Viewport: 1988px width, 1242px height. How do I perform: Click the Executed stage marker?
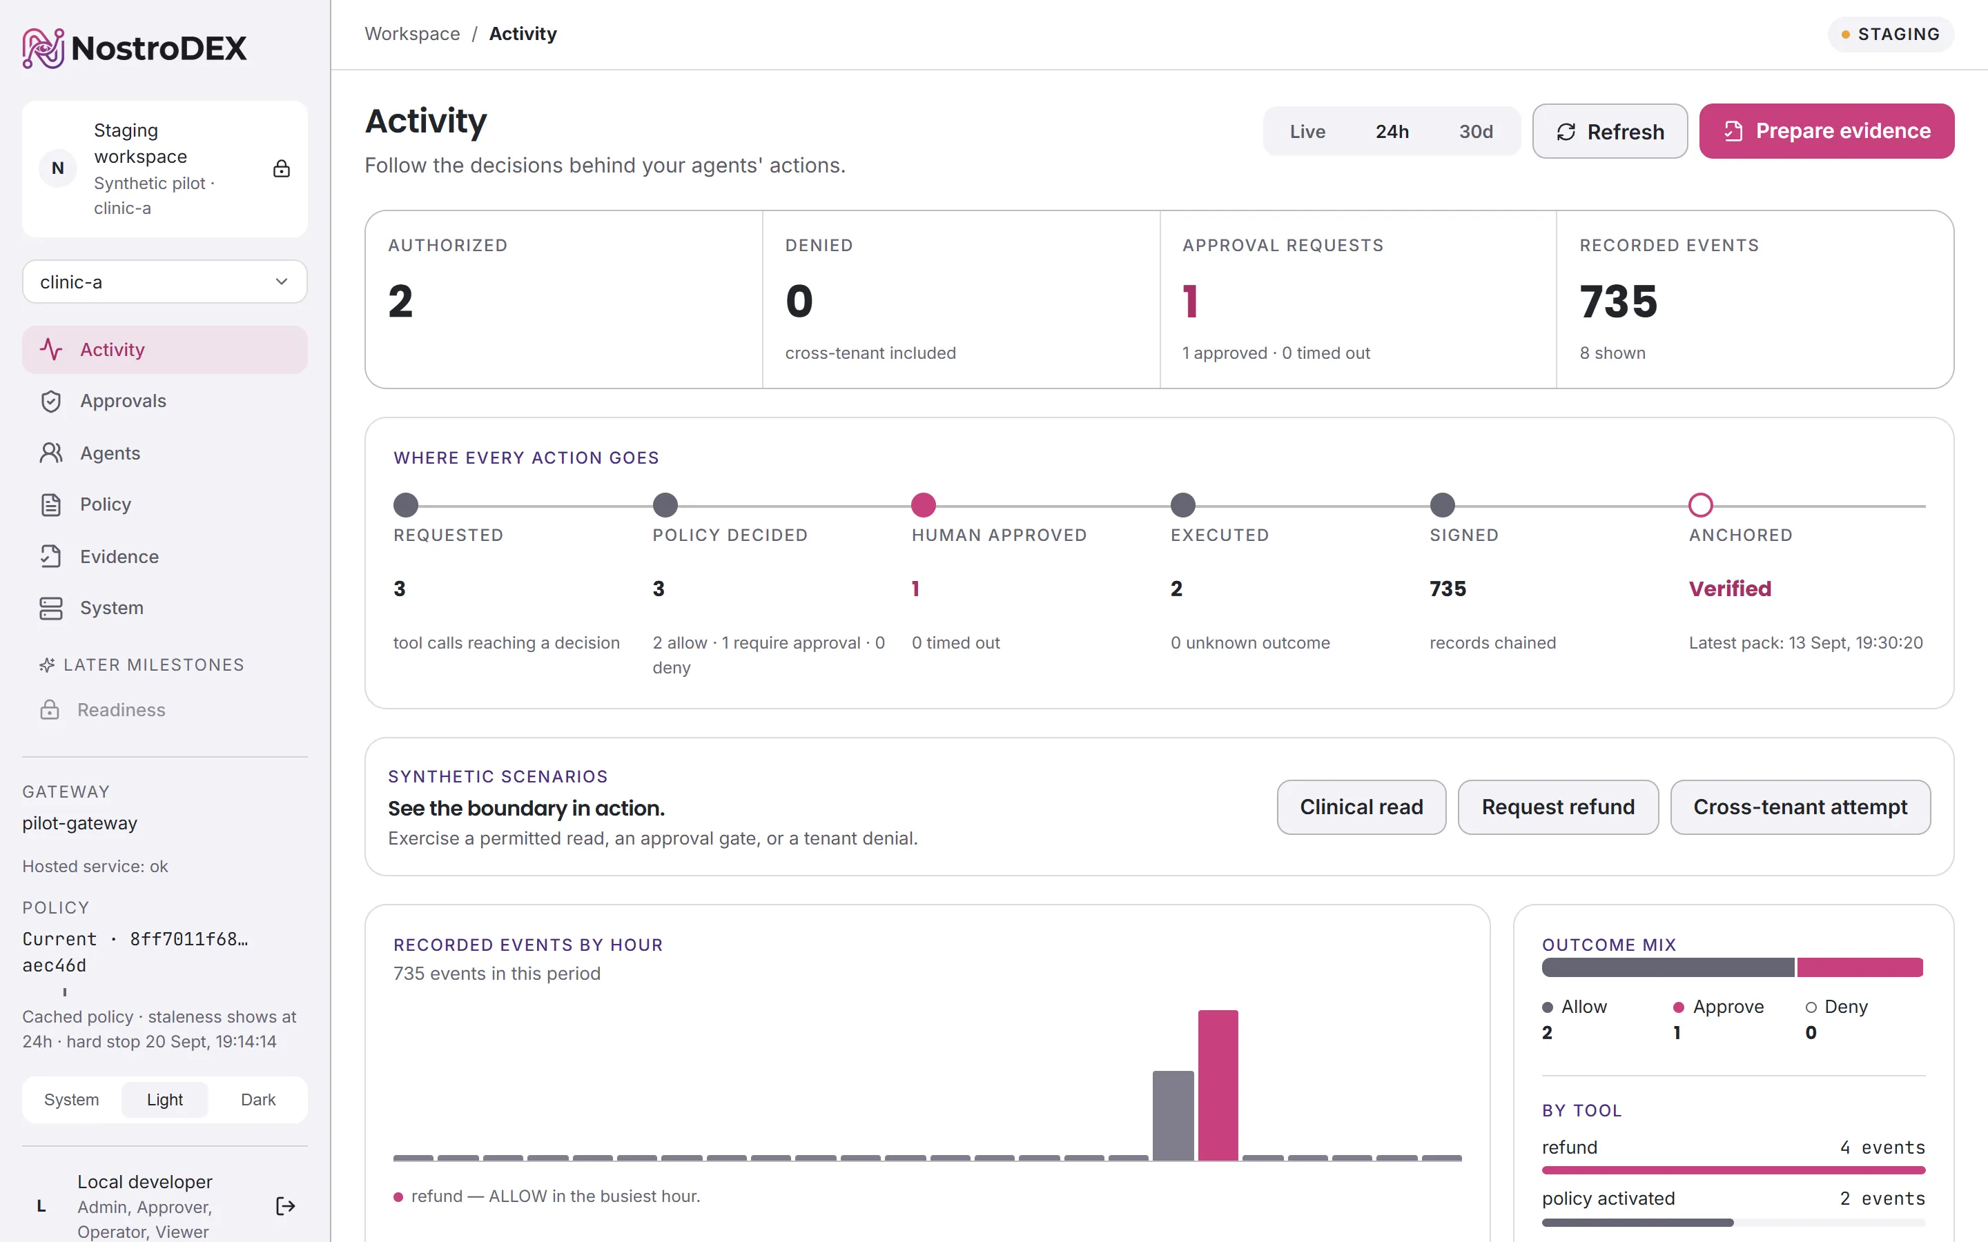click(1183, 504)
